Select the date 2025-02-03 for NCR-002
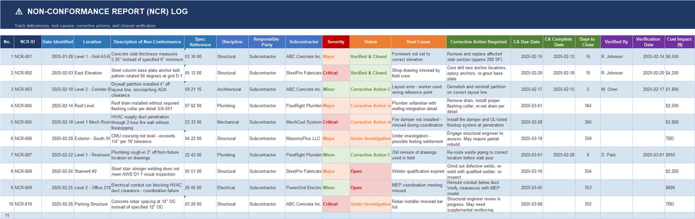695x219 pixels. coord(57,73)
